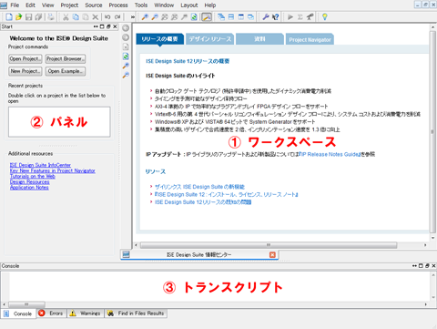This screenshot has width=437, height=329.
Task: Click the Undo arrow icon
Action: click(x=107, y=17)
